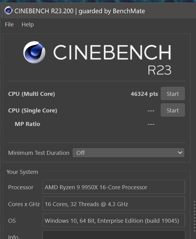Click the MP Ratio label
Screen dimensions: 196x239
point(27,124)
